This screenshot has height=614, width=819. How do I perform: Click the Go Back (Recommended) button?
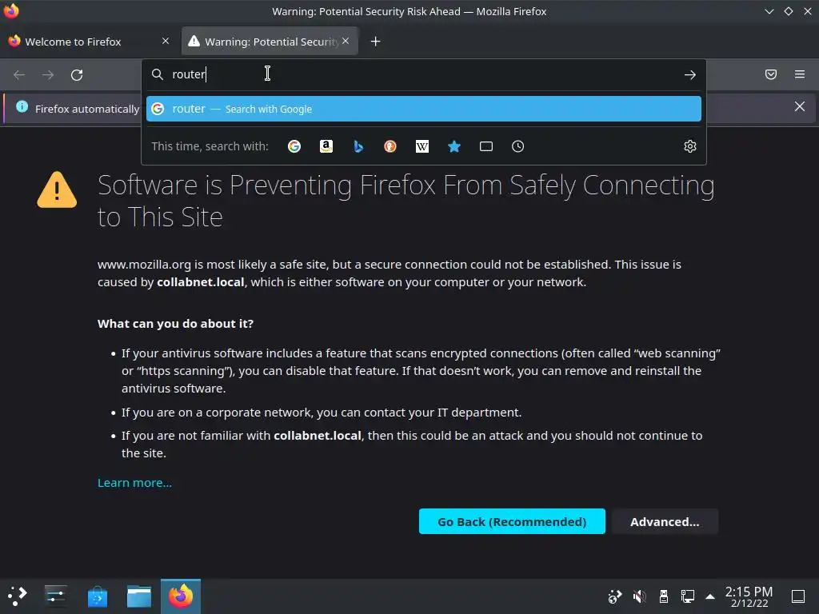click(512, 521)
